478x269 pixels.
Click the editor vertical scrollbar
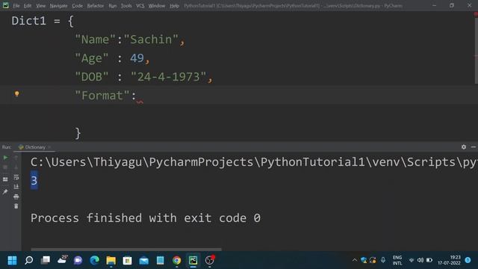[476, 50]
